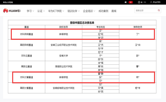Click the 华为人才在线 site title
The image size is (166, 102).
(8, 2)
